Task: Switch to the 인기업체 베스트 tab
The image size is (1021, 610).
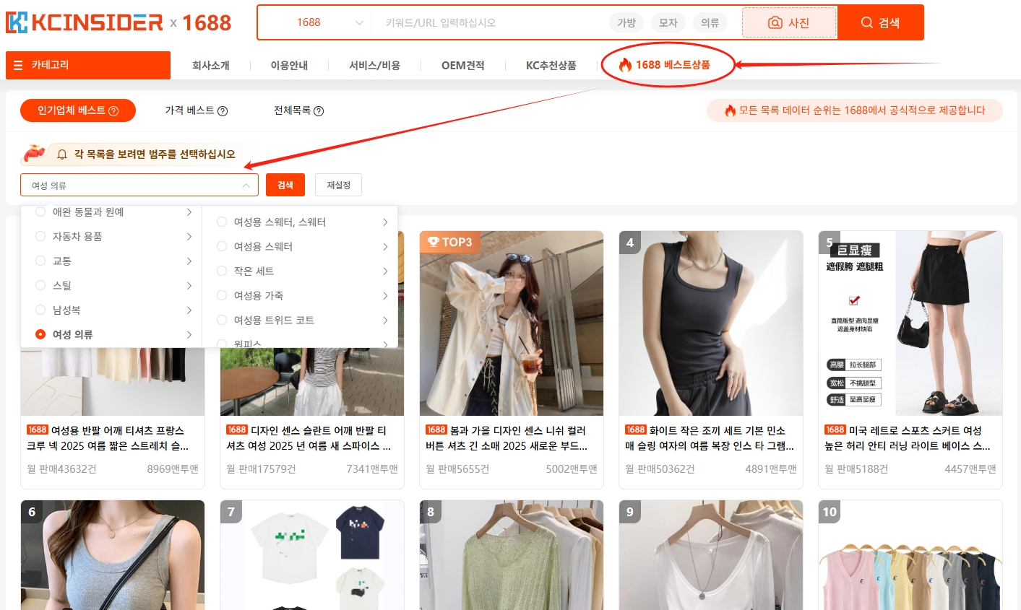Action: pos(78,110)
